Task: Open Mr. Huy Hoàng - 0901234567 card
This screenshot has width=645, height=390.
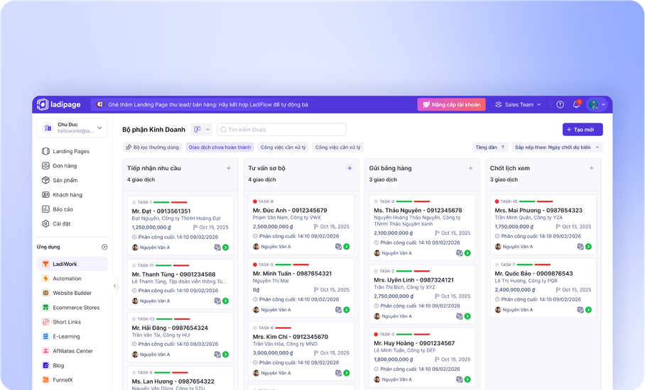Action: (x=422, y=357)
